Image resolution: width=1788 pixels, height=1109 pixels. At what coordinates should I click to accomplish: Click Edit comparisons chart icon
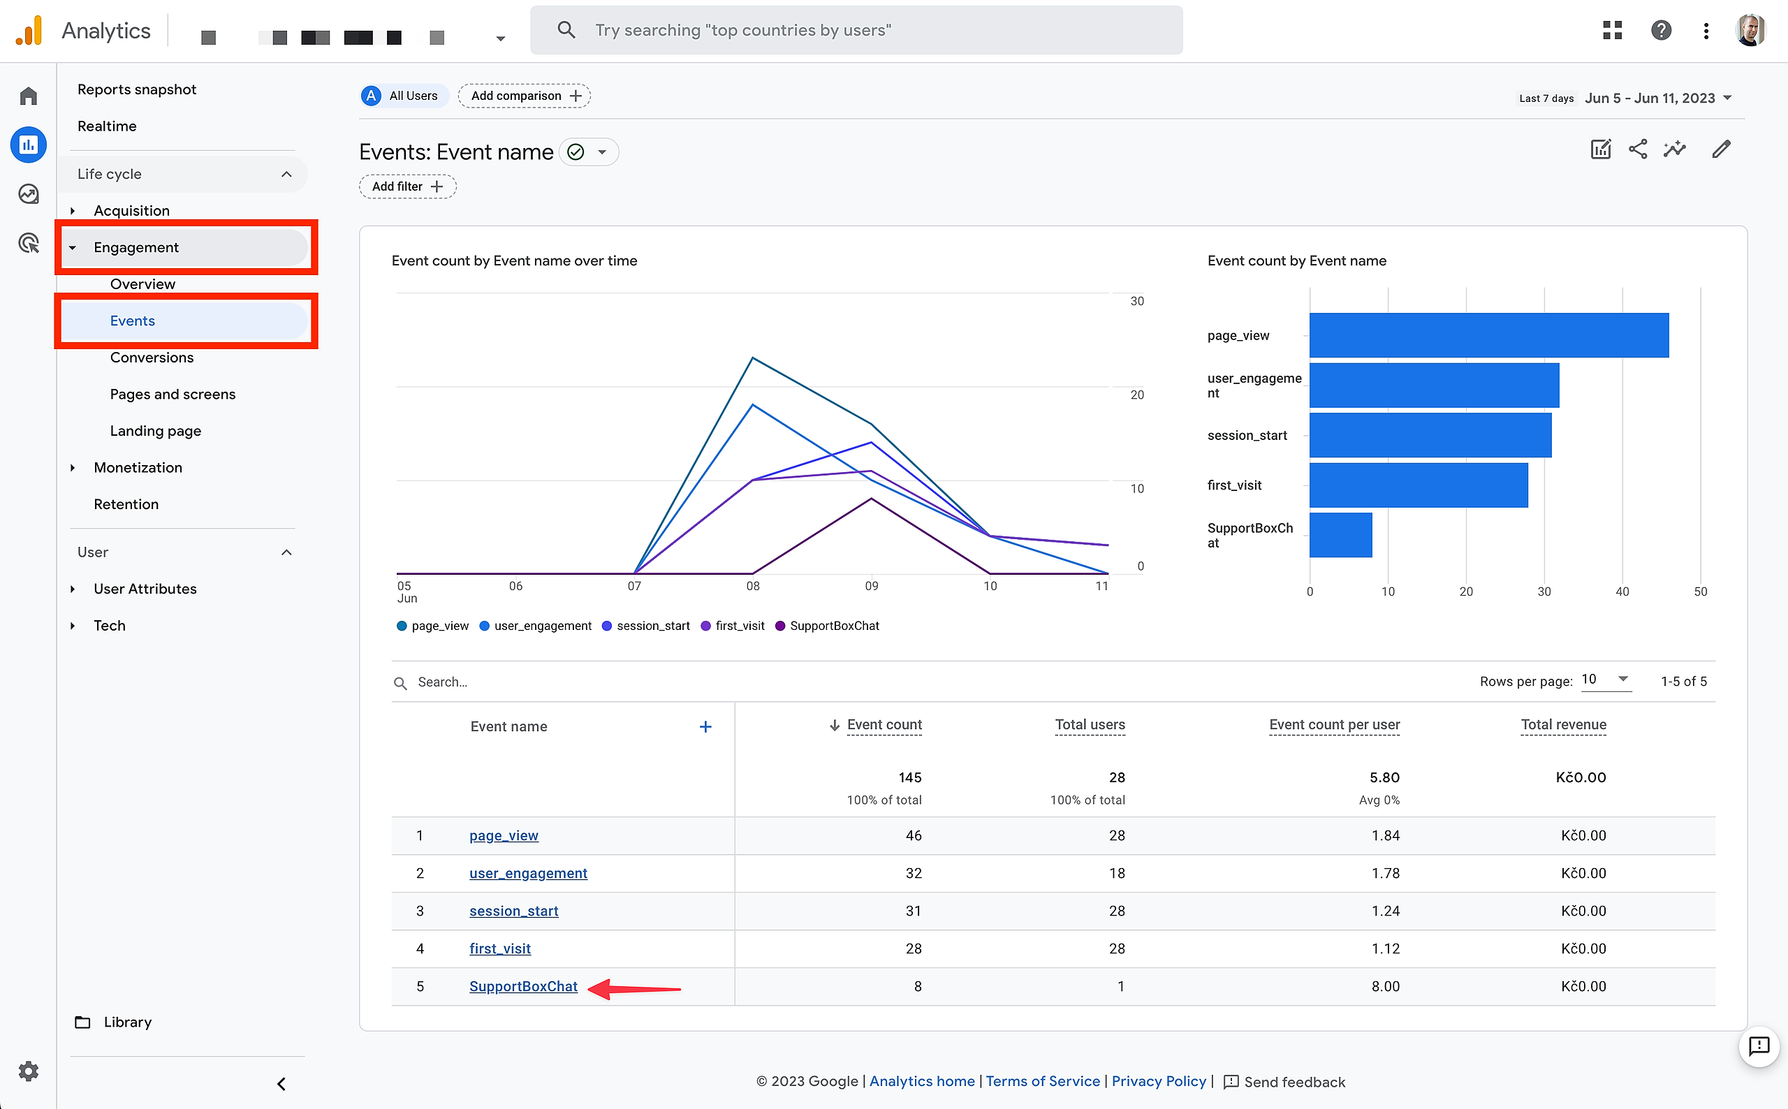(x=1600, y=149)
